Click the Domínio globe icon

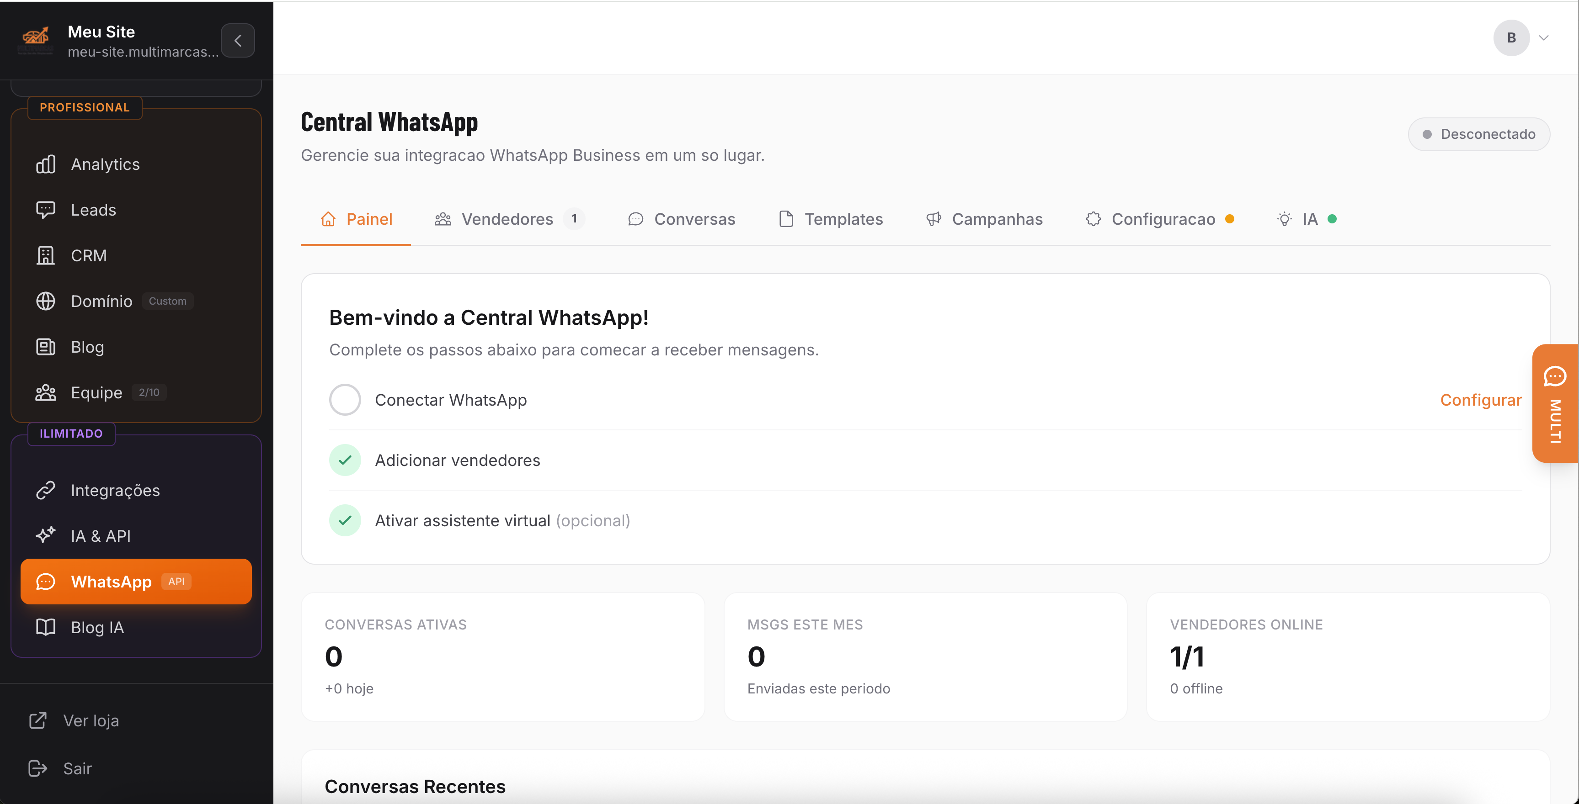tap(45, 301)
